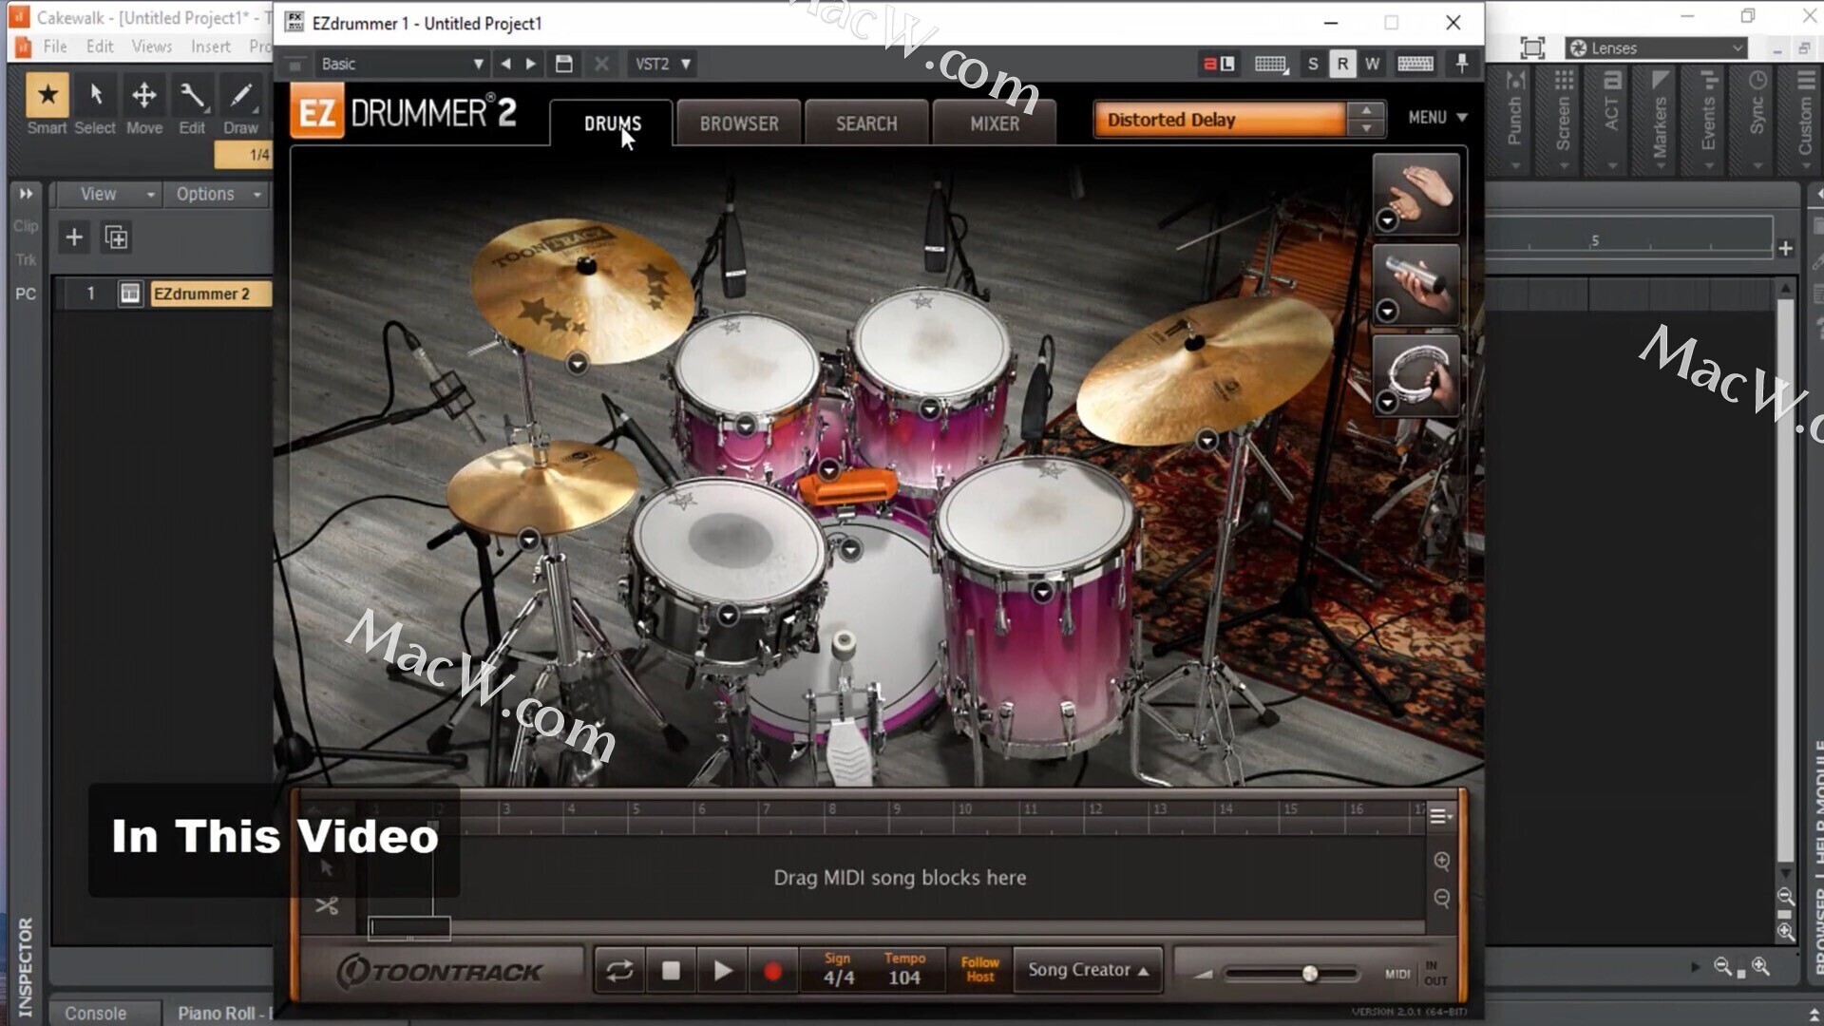Switch to the MIXER tab
Image resolution: width=1824 pixels, height=1026 pixels.
995,123
